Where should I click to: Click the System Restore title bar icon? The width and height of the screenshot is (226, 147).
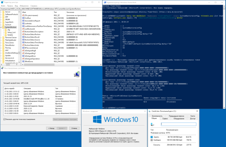2,68
